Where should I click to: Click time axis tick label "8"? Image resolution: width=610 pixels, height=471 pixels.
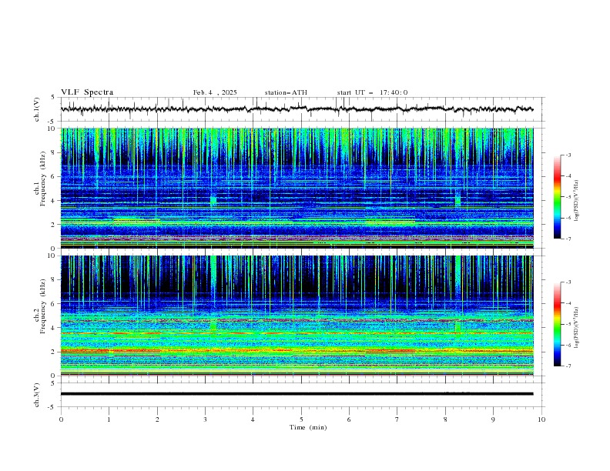coord(445,419)
